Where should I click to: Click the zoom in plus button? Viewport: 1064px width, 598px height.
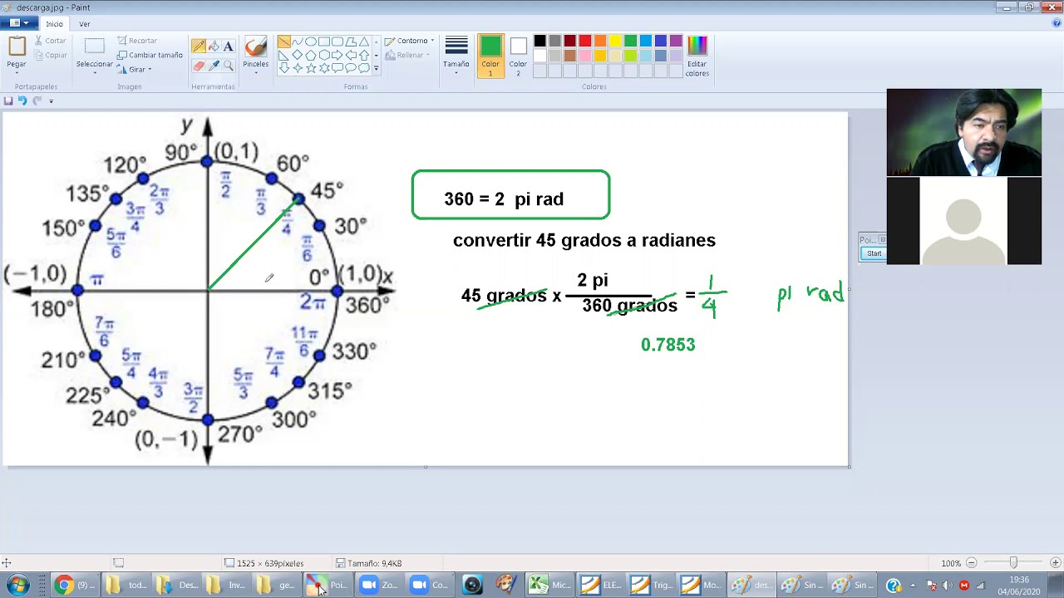pos(1055,563)
